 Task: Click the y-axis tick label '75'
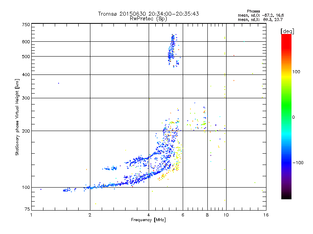27,209
